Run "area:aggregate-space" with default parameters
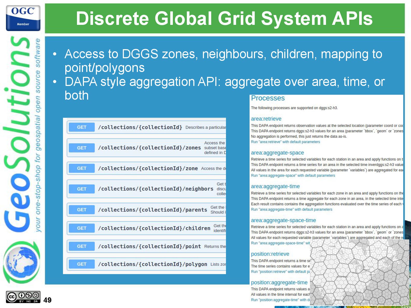This screenshot has height=308, width=411. pos(293,175)
